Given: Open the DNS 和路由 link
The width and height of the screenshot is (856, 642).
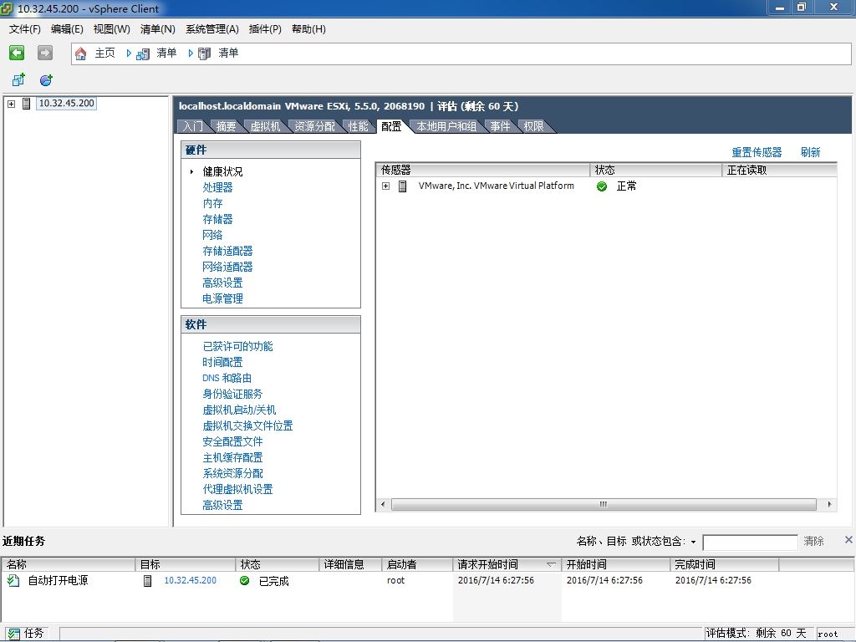Looking at the screenshot, I should 227,378.
